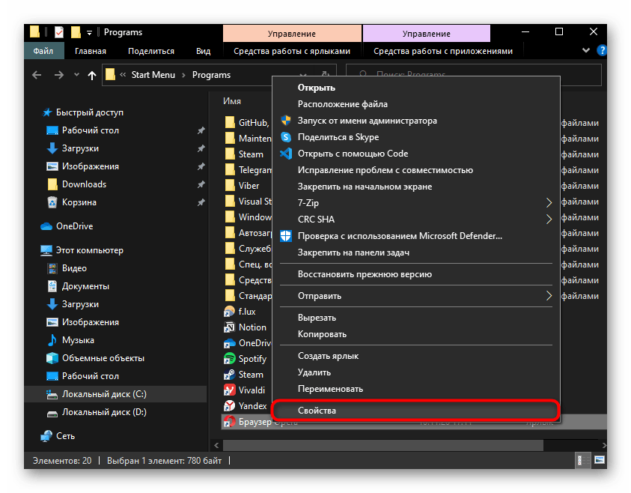Click the Steam shortcut icon near Vivaldi

point(229,374)
